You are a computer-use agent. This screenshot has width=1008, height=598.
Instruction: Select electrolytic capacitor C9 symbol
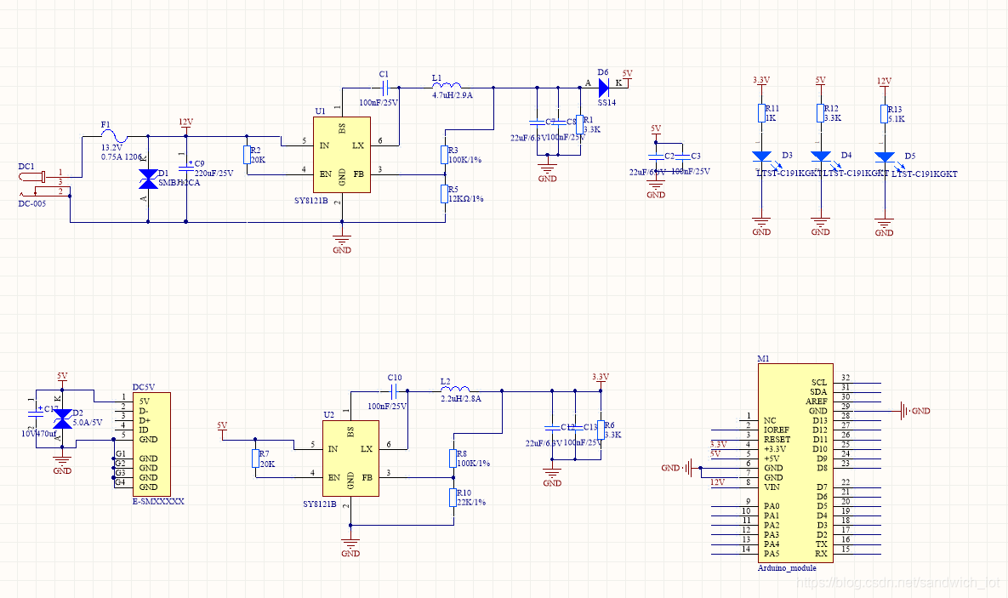click(185, 167)
